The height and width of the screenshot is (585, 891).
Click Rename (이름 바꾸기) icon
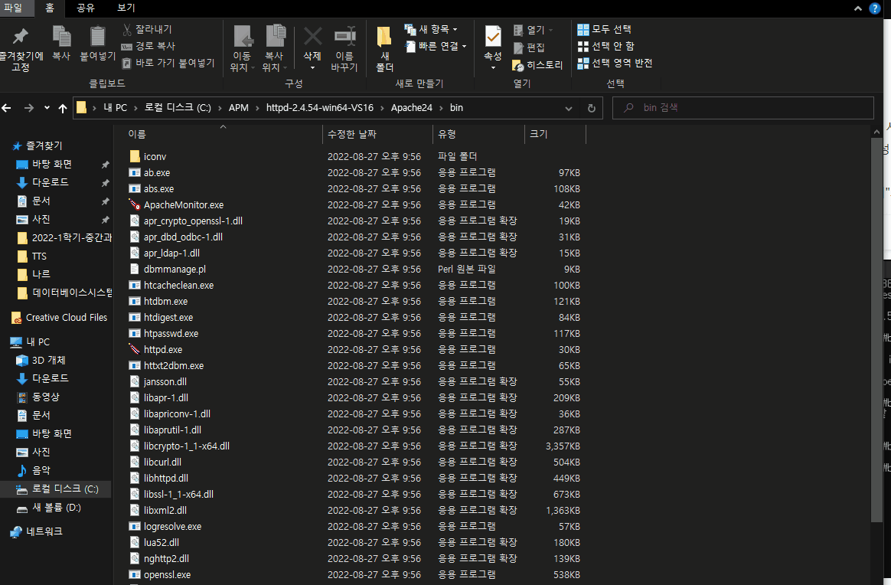tap(344, 37)
